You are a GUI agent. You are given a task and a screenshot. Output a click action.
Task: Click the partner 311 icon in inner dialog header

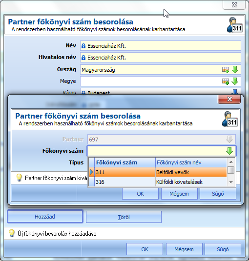[x=230, y=119]
